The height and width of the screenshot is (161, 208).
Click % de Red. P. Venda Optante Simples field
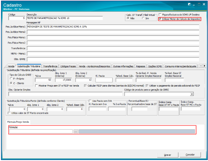148,80
